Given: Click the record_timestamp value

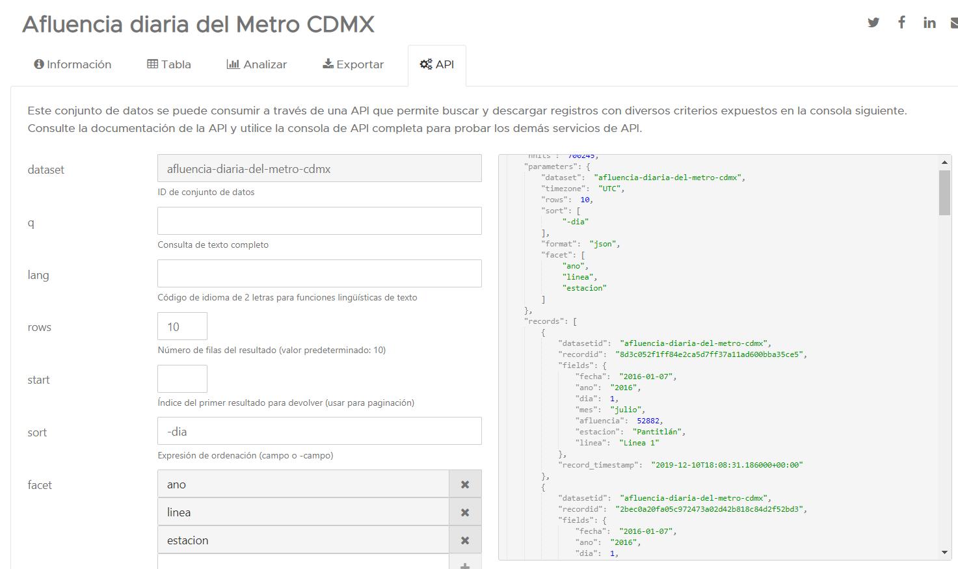Looking at the screenshot, I should (x=726, y=465).
